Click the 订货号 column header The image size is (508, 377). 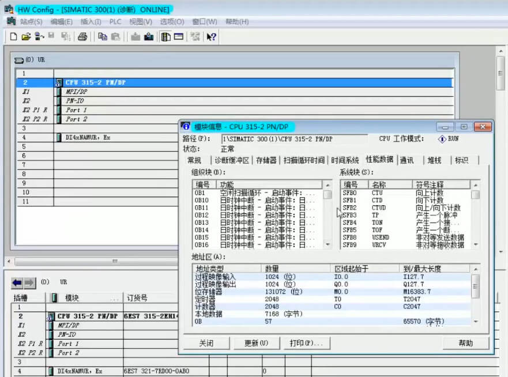(151, 298)
